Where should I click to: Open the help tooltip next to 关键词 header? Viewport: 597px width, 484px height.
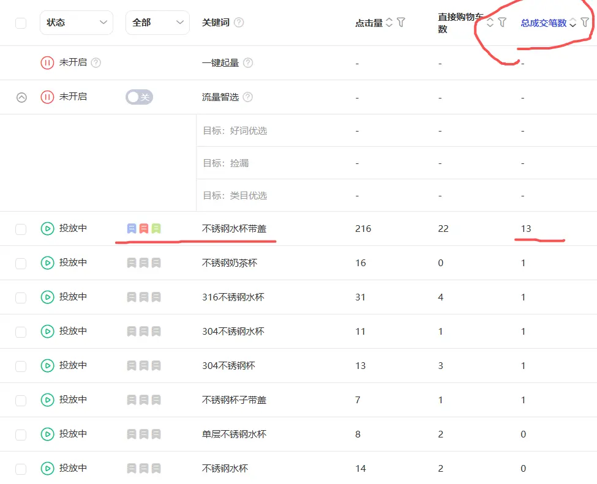pyautogui.click(x=239, y=22)
